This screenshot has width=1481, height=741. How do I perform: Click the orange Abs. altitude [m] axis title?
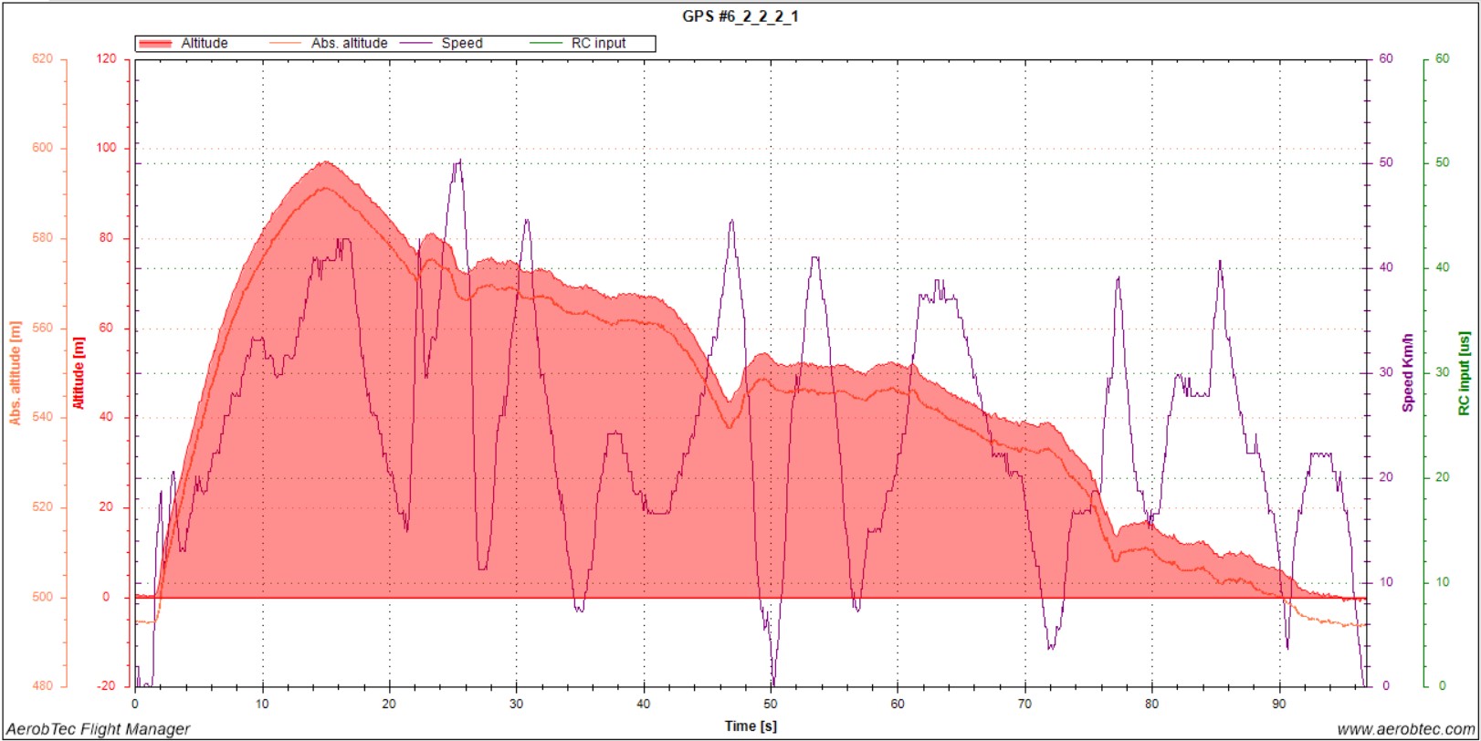[16, 372]
